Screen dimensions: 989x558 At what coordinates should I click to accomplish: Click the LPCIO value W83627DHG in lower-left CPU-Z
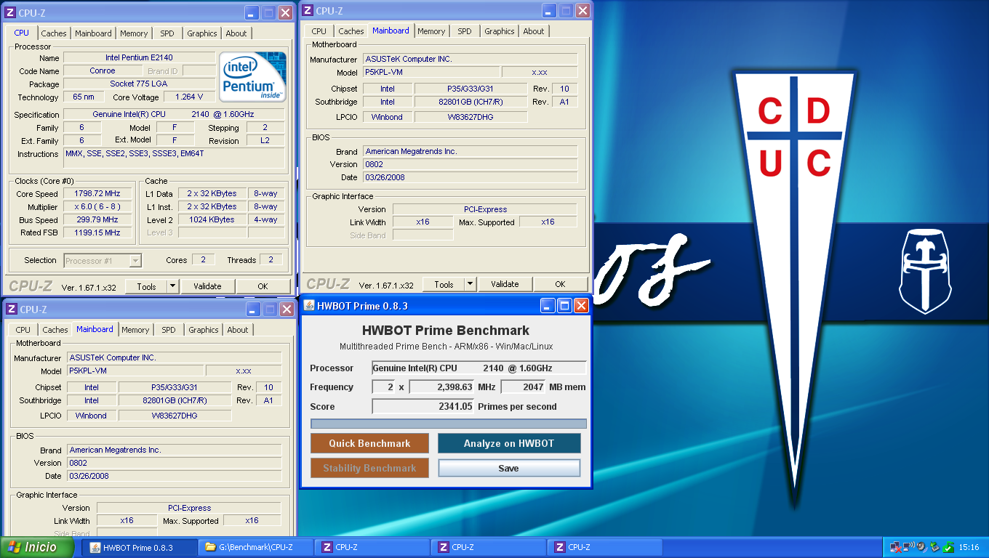pos(175,416)
